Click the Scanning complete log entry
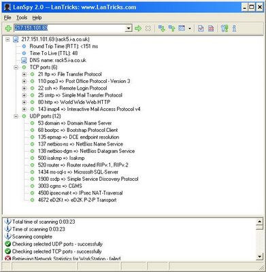The height and width of the screenshot is (272, 266). pyautogui.click(x=32, y=237)
